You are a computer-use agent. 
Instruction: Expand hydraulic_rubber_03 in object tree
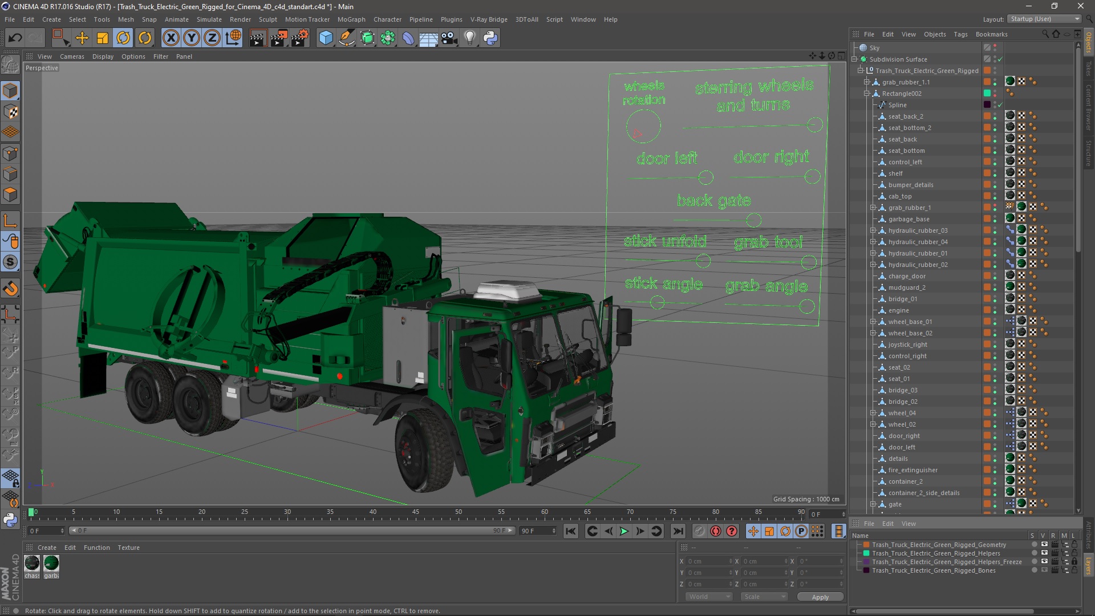873,230
